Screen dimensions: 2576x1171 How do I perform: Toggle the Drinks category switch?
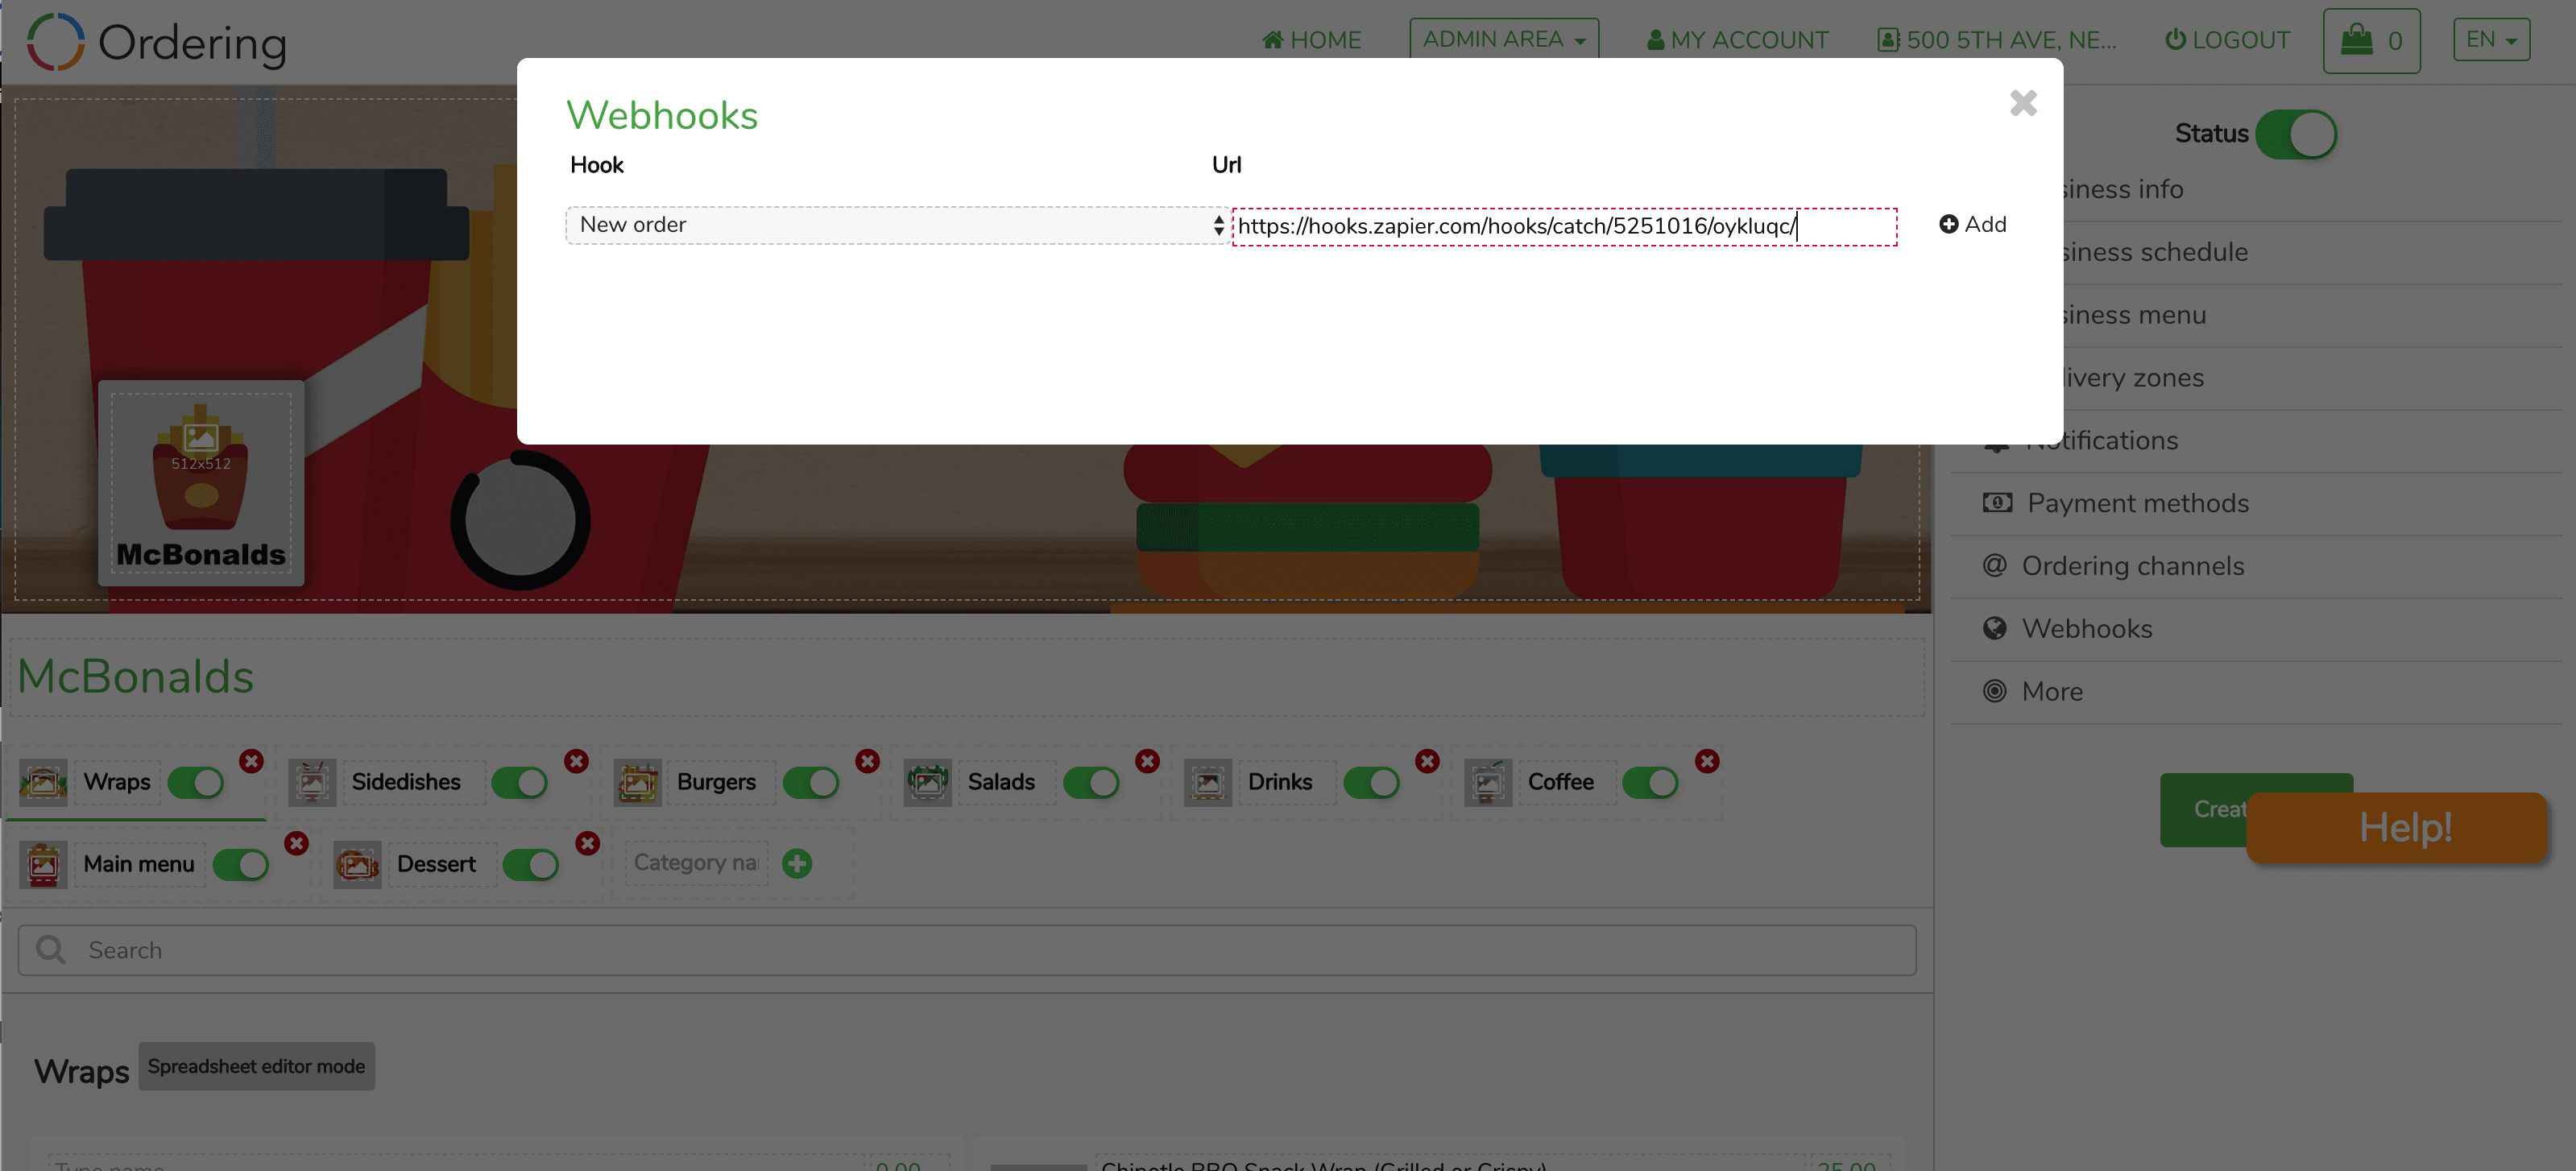pyautogui.click(x=1371, y=782)
